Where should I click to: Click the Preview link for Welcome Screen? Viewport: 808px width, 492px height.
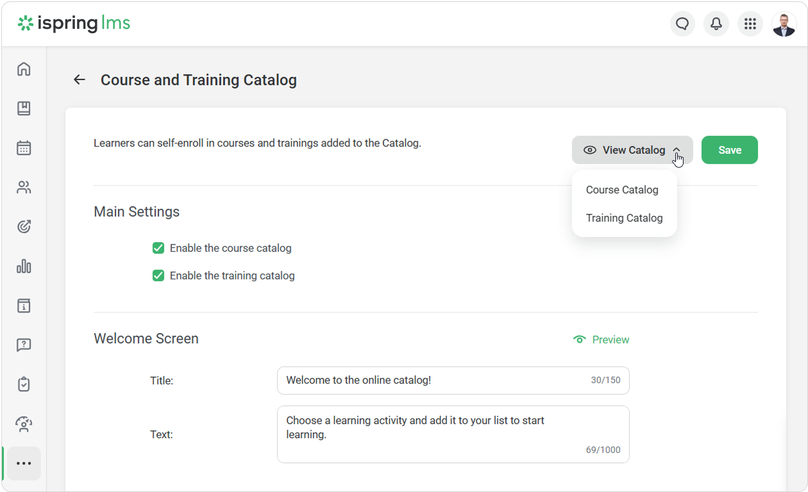point(602,340)
